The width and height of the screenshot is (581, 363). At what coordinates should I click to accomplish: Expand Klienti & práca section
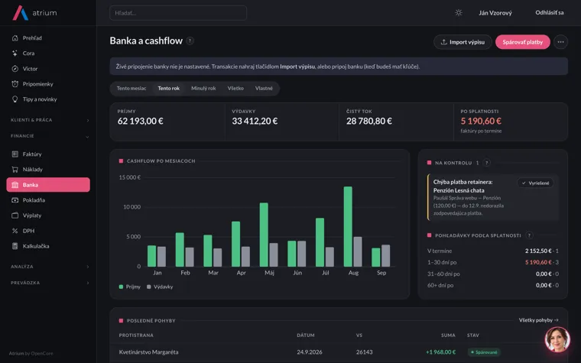point(50,120)
